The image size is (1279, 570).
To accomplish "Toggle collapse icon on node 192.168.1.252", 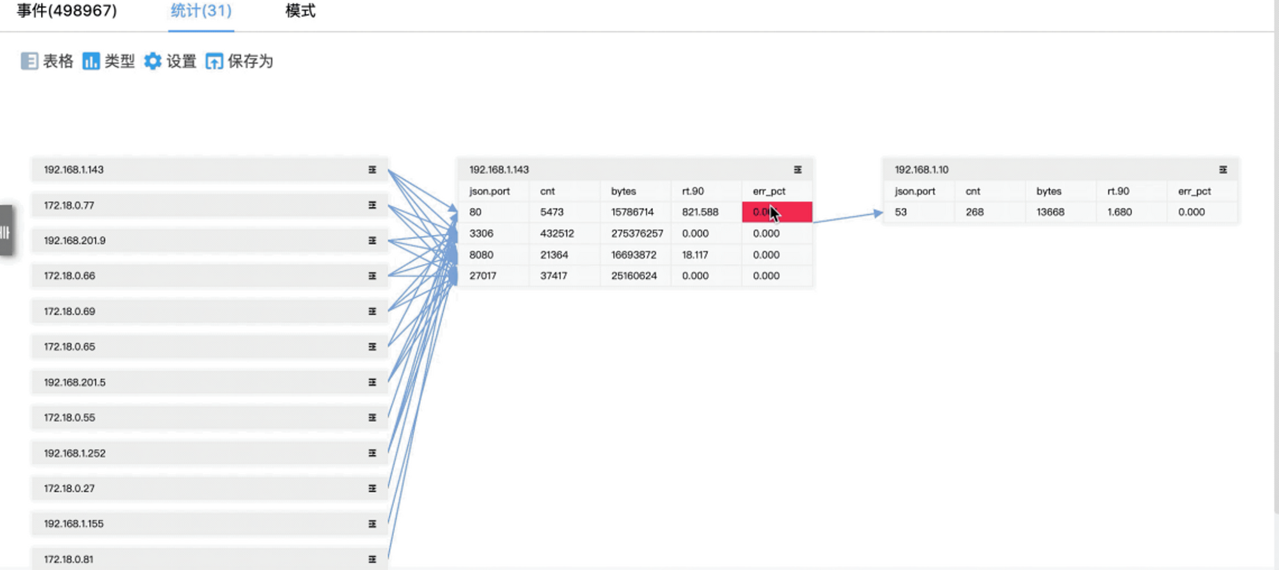I will point(372,454).
